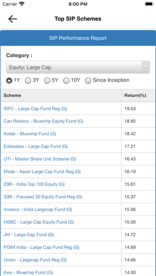Open Edelweiss - Large Cap Fund (G)

[36, 146]
